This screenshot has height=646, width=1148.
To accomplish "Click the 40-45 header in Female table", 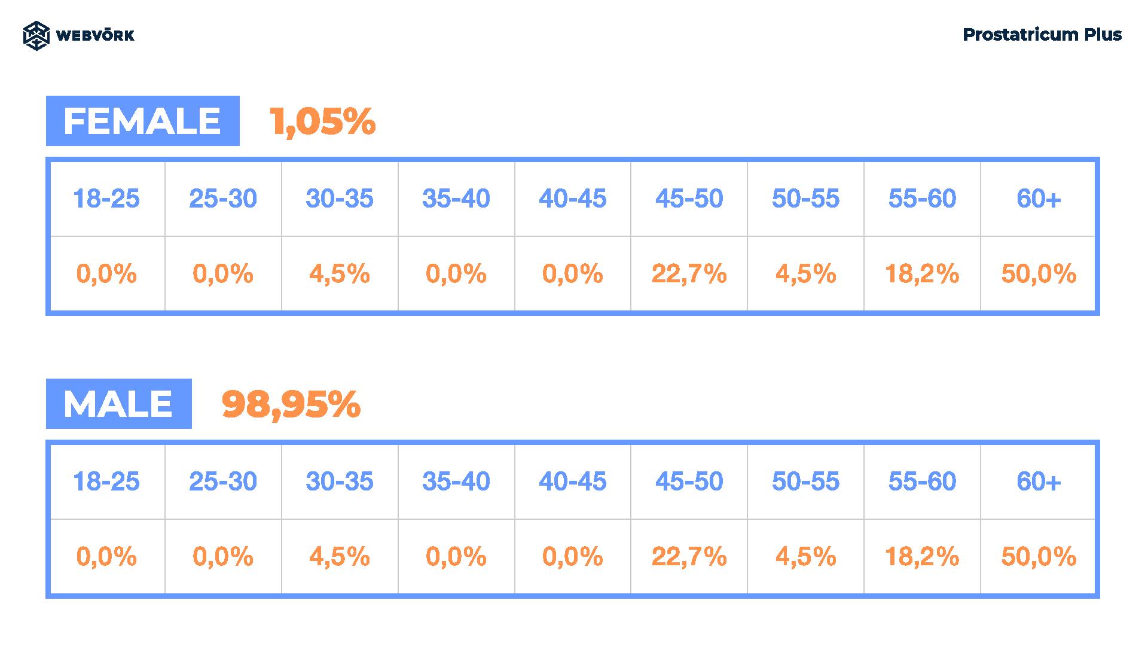I will pos(573,199).
